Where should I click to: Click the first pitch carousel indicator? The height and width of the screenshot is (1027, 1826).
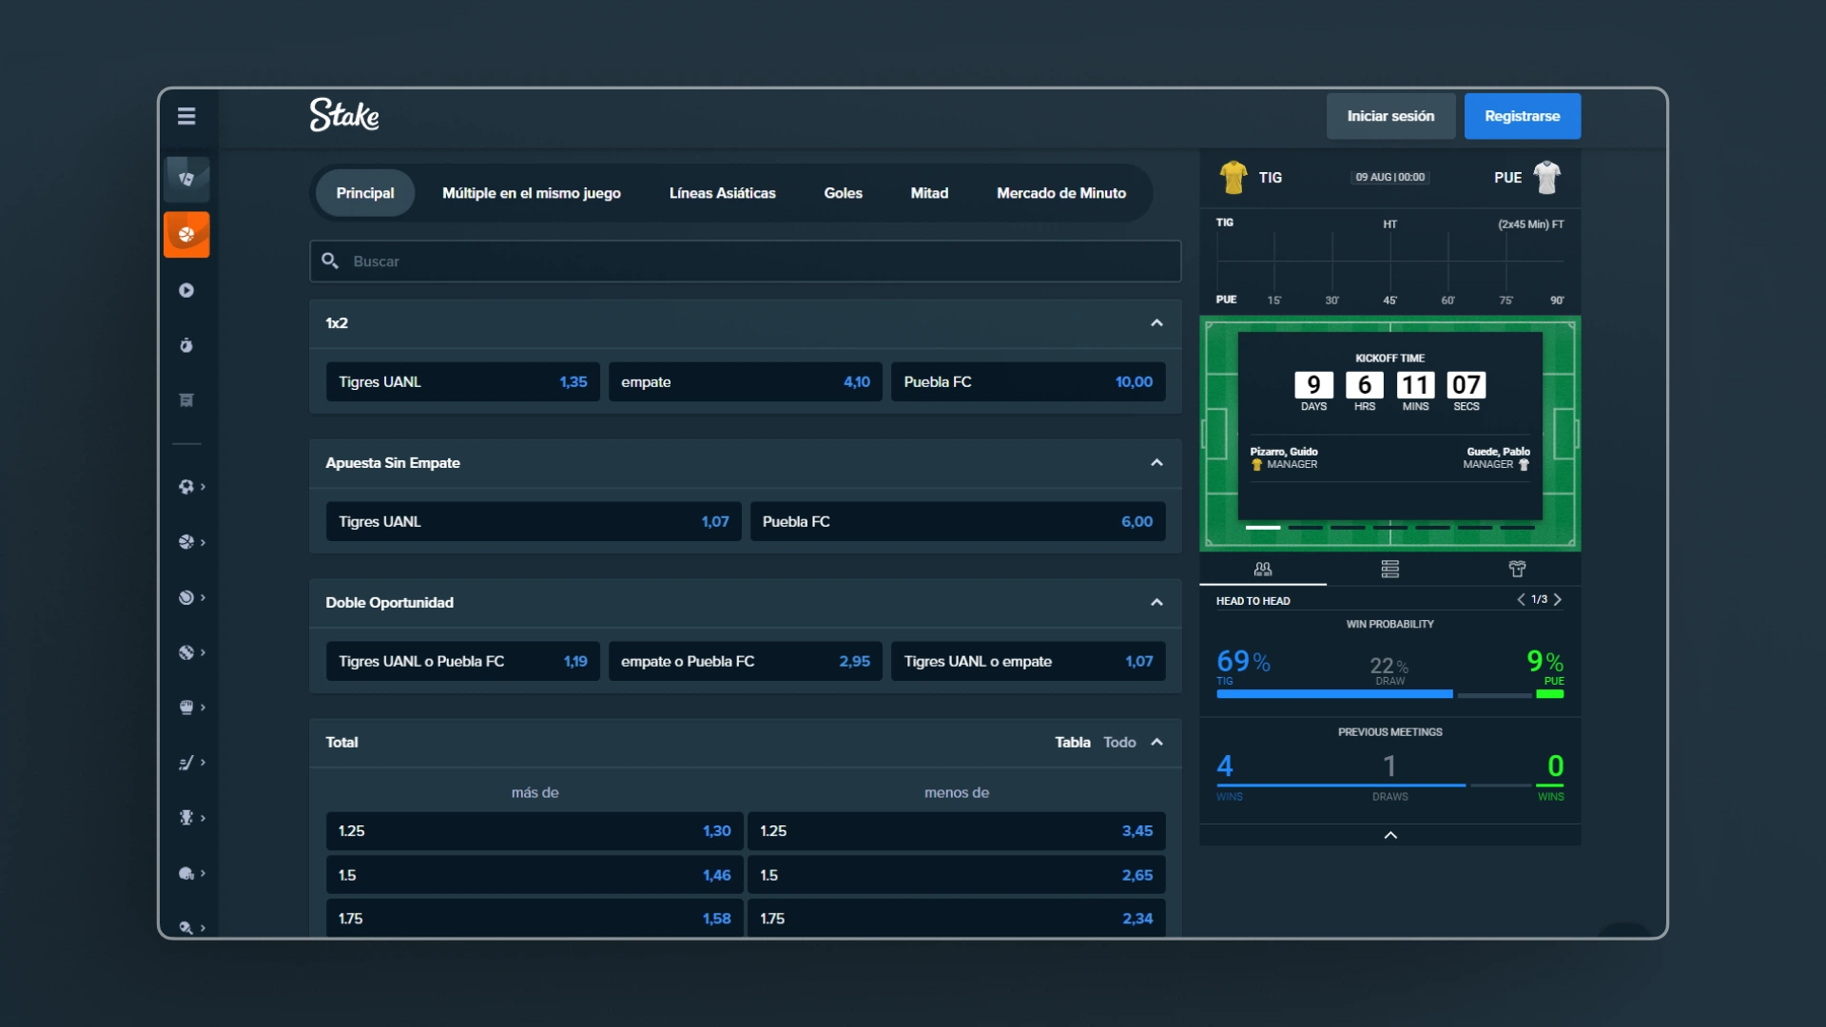[x=1263, y=527]
